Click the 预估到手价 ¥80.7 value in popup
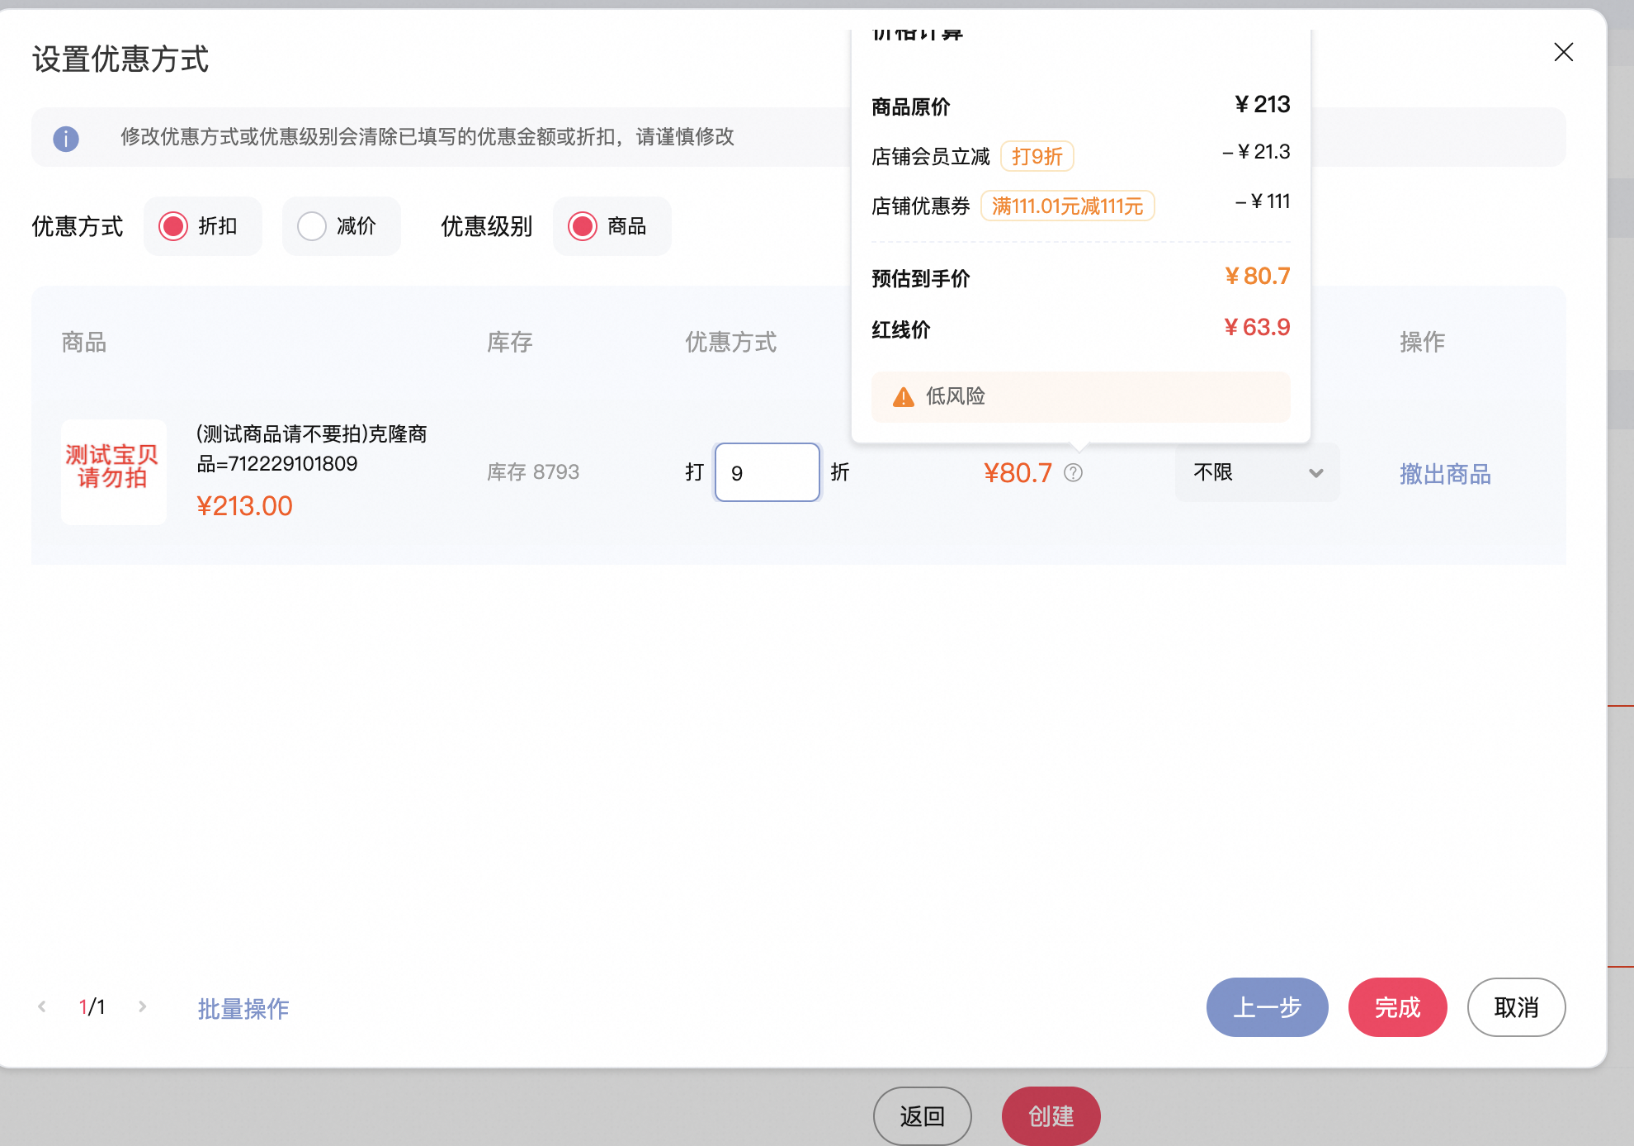Viewport: 1634px width, 1146px height. pos(1257,277)
